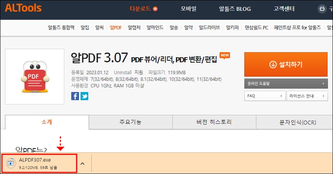The width and height of the screenshot is (333, 174).
Task: Click the ALPDF307.exe download item
Action: coord(39,164)
